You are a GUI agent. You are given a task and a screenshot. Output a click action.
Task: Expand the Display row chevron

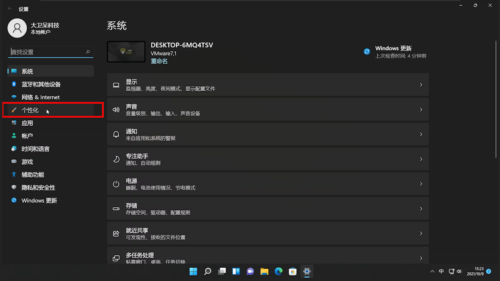(x=421, y=85)
